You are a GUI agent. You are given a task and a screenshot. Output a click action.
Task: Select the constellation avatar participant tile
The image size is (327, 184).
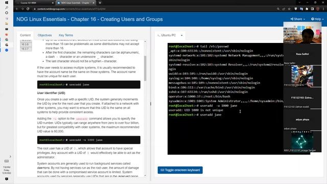pyautogui.click(x=302, y=142)
